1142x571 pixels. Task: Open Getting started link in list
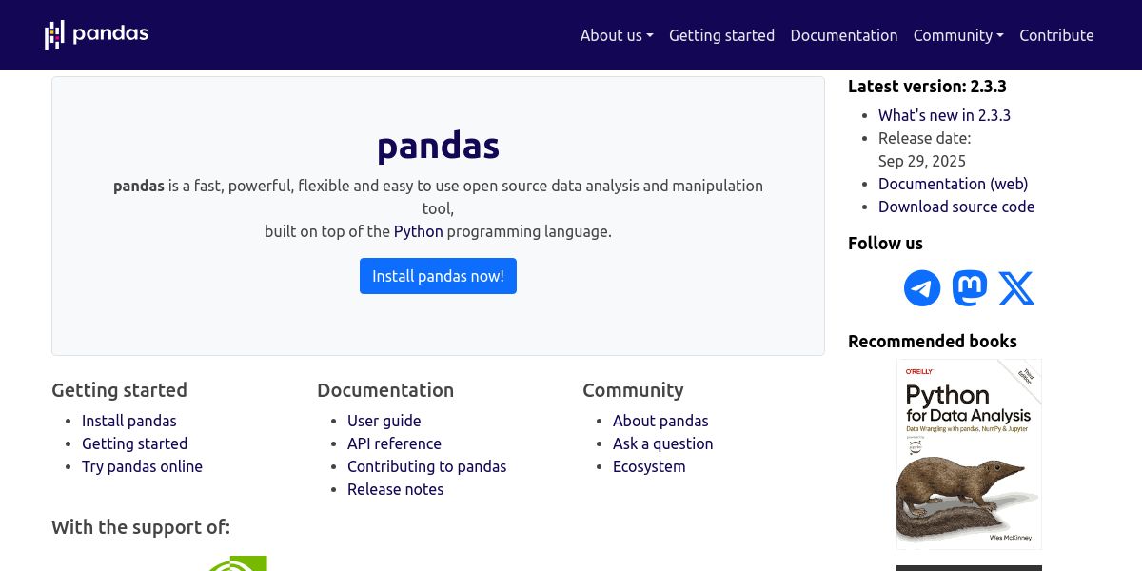click(134, 443)
